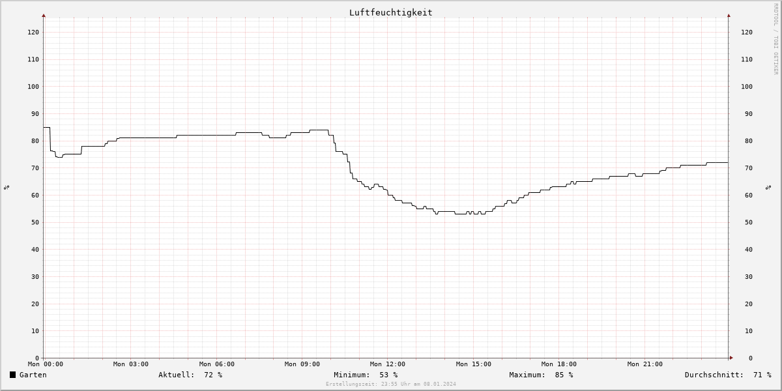Click the '%' unit label beside the right axis
The image size is (782, 391).
(769, 188)
